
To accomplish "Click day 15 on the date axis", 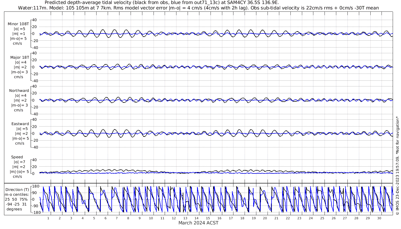I will 208,218.
